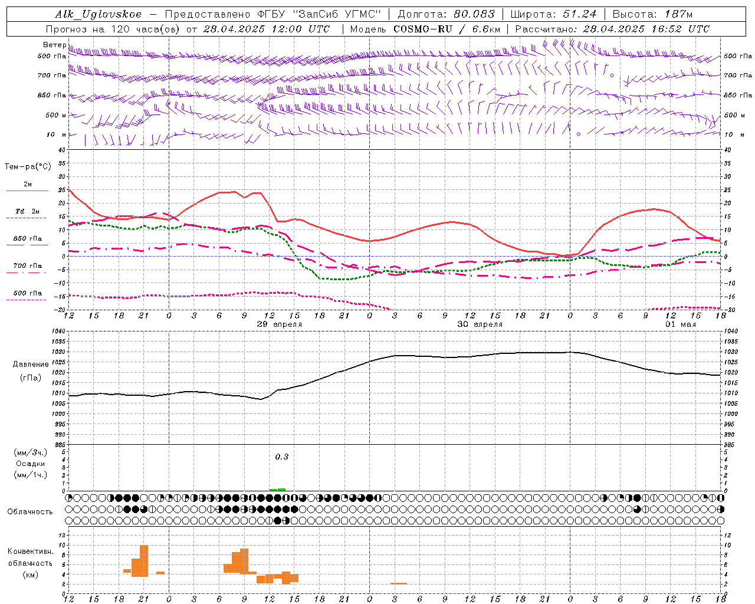Image resolution: width=755 pixels, height=604 pixels.
Task: Click the 'Облачность' cloud cover label
Action: coord(30,512)
